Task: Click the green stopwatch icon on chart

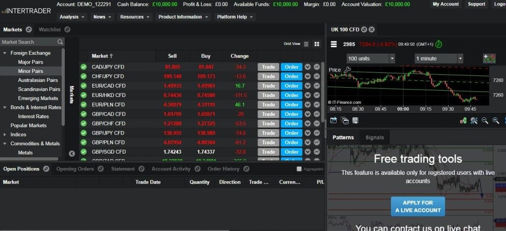Action: [x=438, y=44]
